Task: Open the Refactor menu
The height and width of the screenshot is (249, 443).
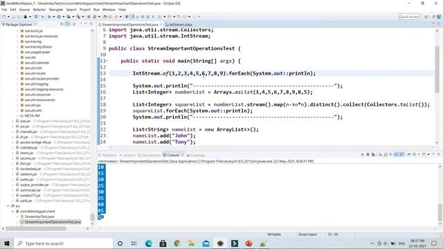Action: (39, 10)
